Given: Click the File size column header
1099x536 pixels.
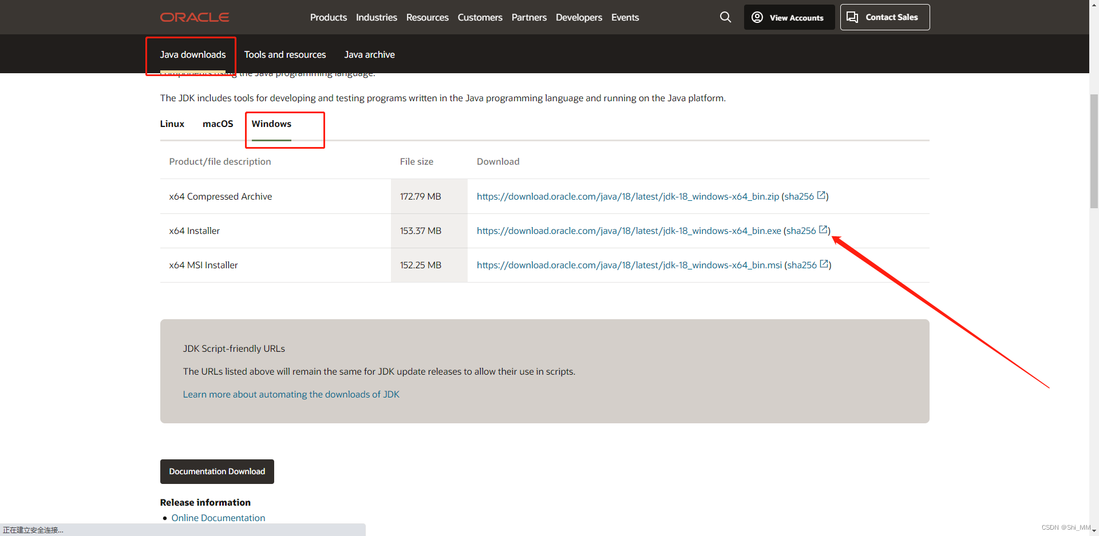Looking at the screenshot, I should coord(417,161).
